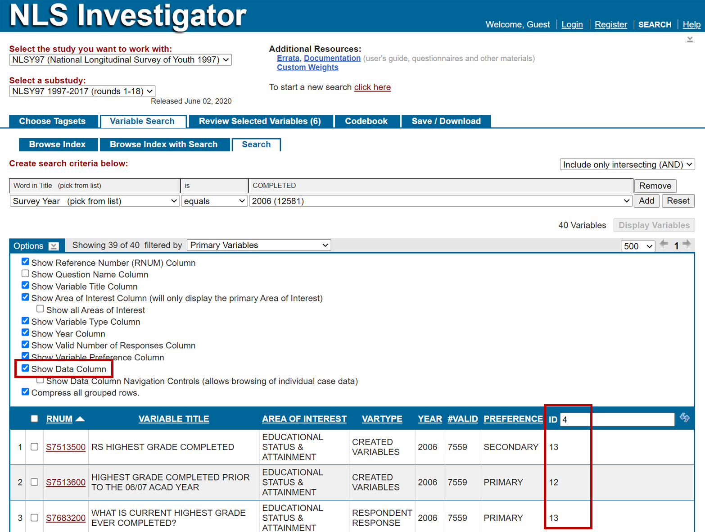Click the Login link
Screen dimensions: 705x532
point(572,24)
